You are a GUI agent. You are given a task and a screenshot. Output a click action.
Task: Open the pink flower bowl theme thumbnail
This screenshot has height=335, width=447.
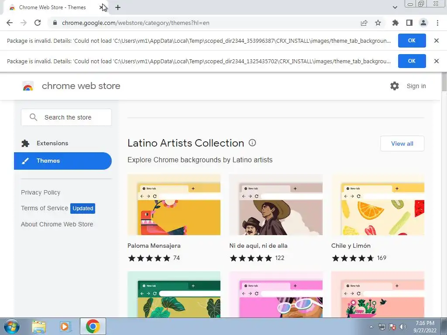378,294
